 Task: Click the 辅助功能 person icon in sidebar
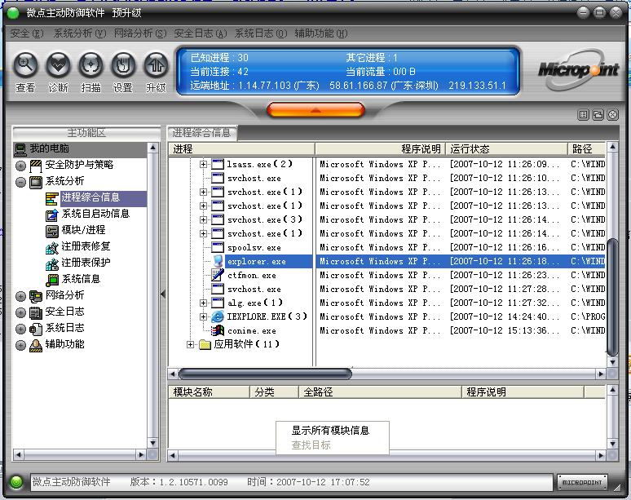tap(36, 345)
